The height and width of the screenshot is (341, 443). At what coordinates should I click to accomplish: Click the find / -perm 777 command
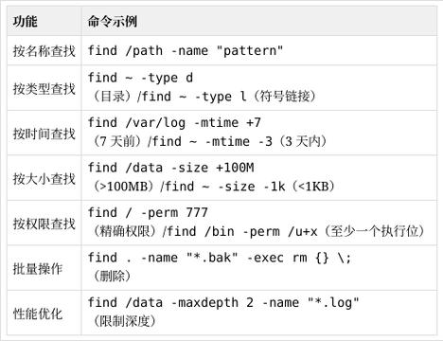148,213
